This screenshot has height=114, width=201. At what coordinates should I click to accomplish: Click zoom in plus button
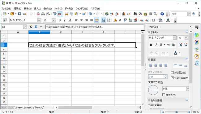189,112
